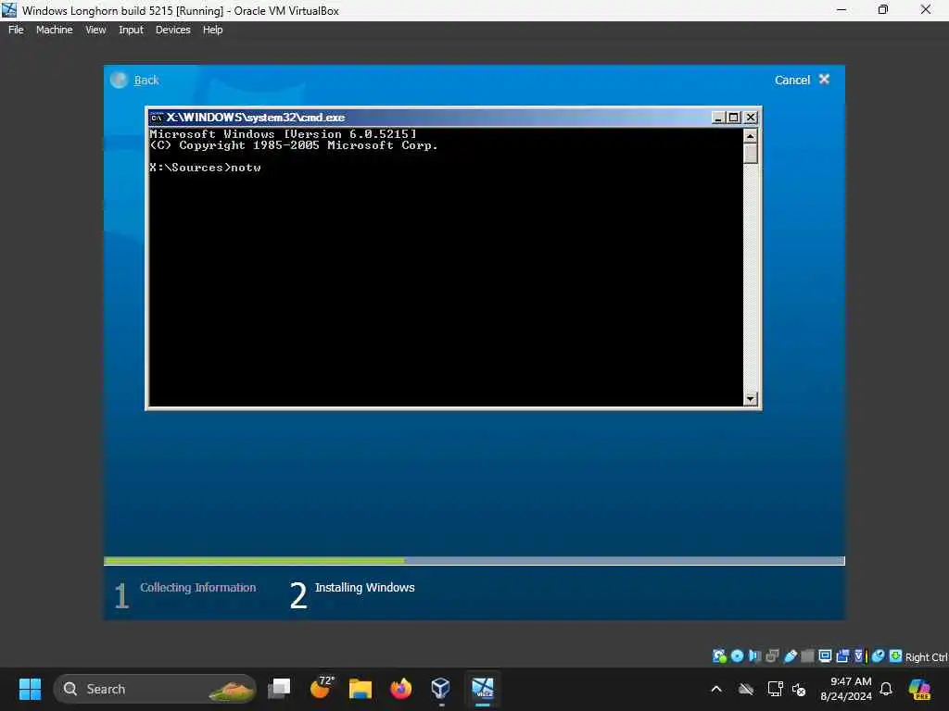
Task: Open the 72° weather widget
Action: pyautogui.click(x=321, y=688)
